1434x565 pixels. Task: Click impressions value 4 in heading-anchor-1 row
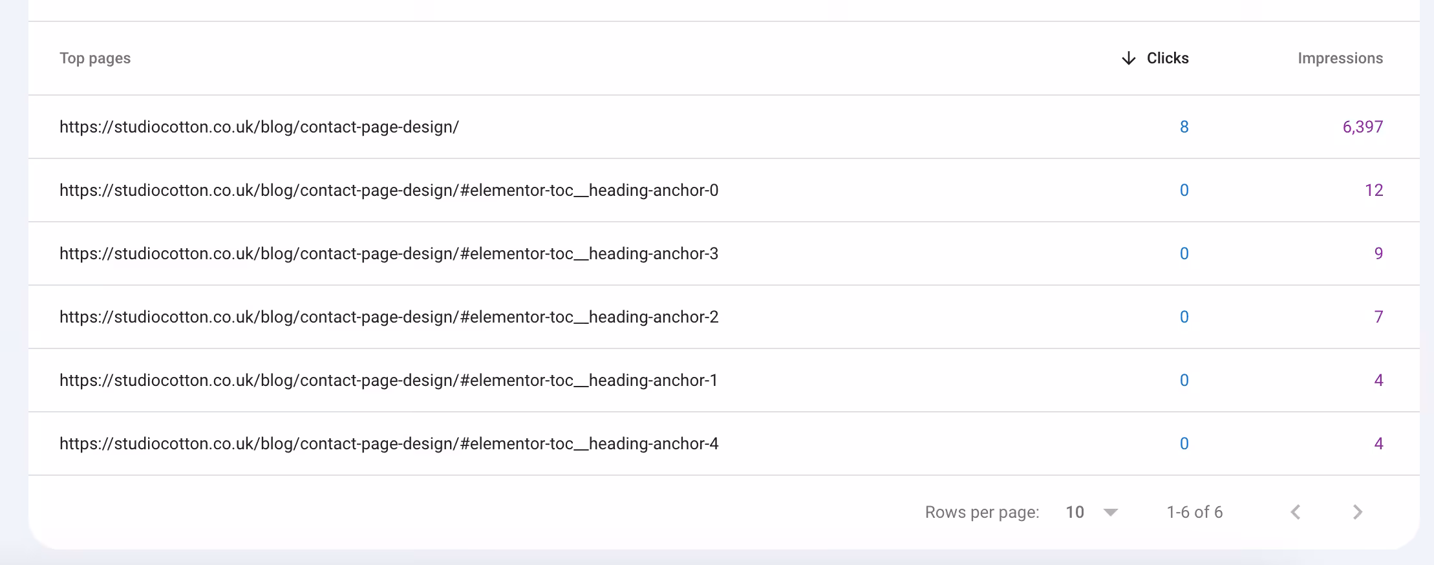click(1378, 380)
